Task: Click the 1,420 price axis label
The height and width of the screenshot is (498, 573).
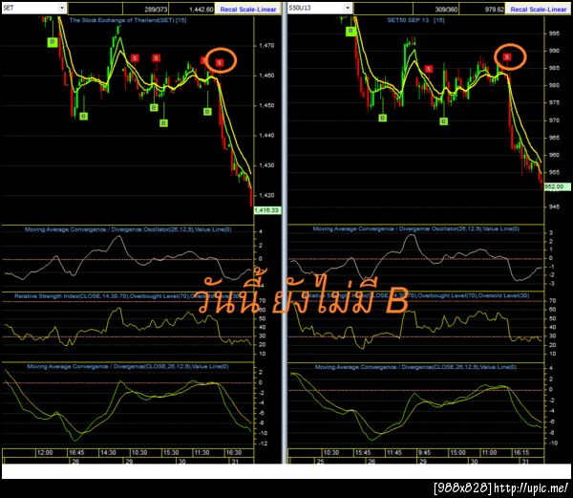Action: click(266, 195)
